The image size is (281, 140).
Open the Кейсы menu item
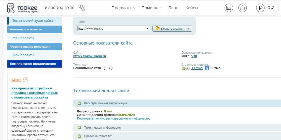[x=192, y=8]
